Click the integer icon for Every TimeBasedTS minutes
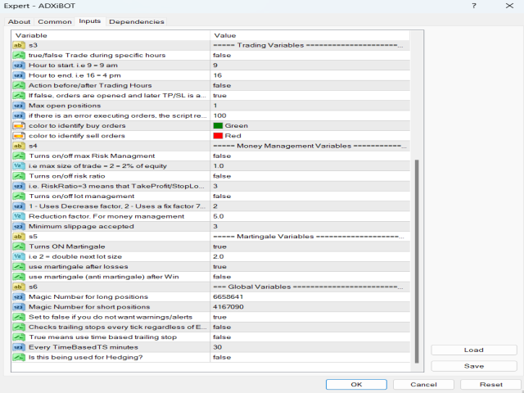 click(x=19, y=347)
